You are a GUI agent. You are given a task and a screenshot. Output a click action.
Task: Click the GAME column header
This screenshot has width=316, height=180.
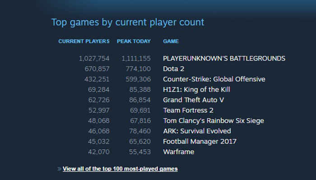coord(171,41)
